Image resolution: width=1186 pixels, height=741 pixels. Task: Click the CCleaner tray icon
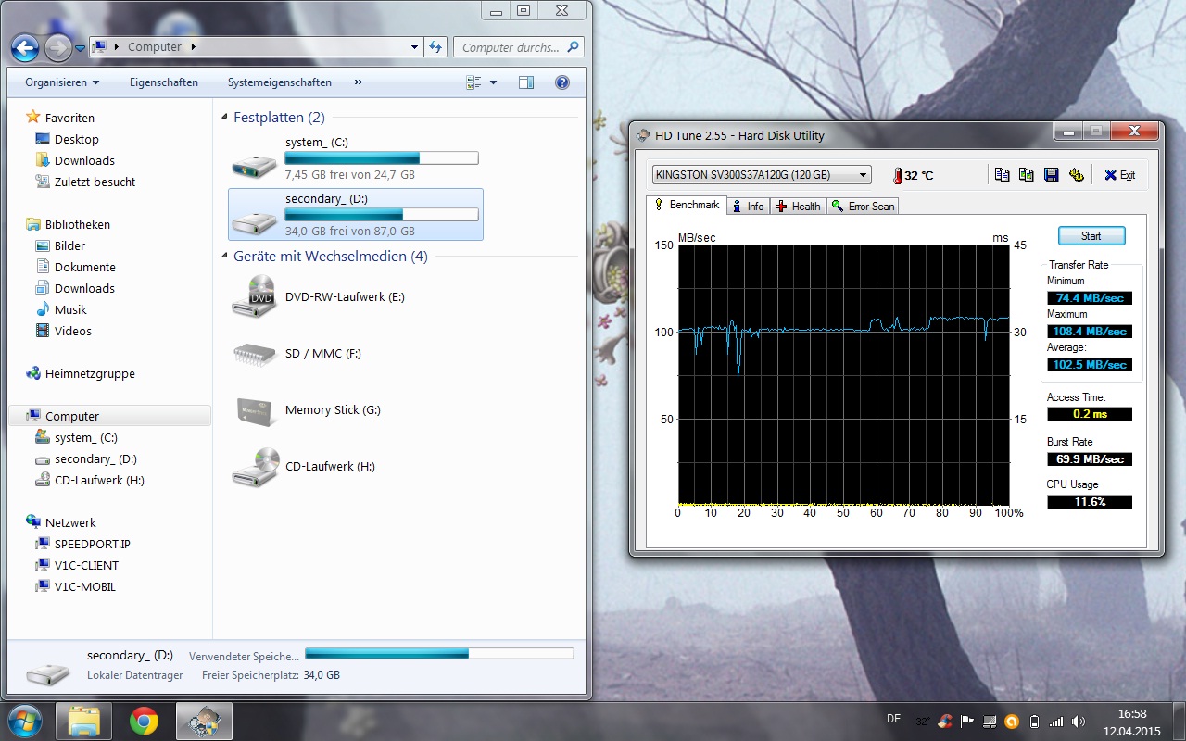[945, 721]
